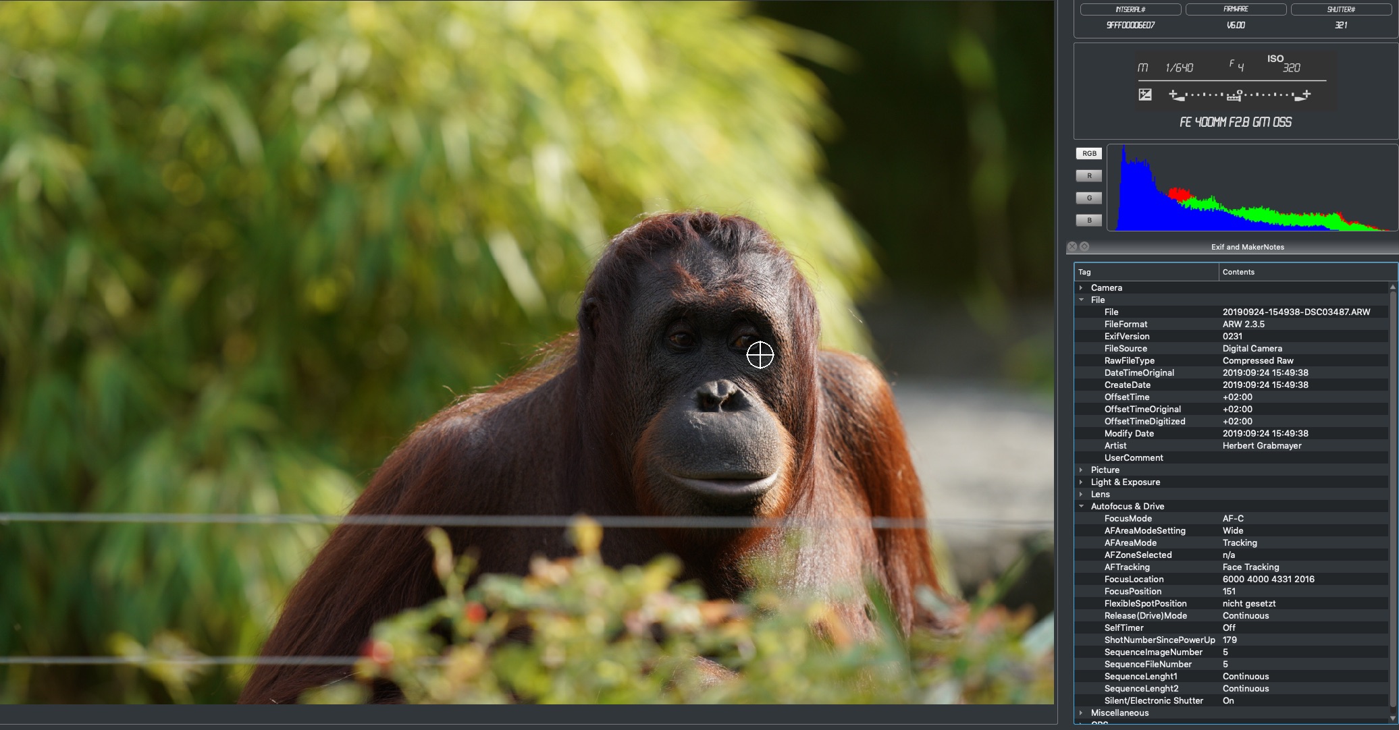Select the OffsetTimeDigitized row

(1232, 421)
